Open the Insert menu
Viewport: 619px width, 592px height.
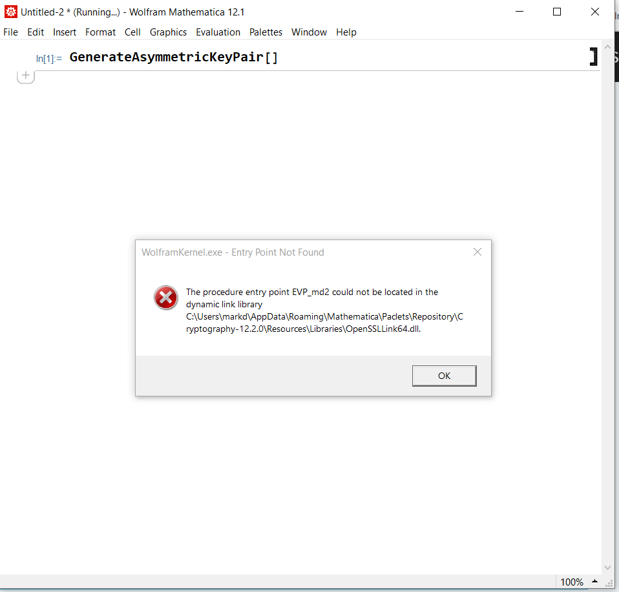click(x=65, y=32)
